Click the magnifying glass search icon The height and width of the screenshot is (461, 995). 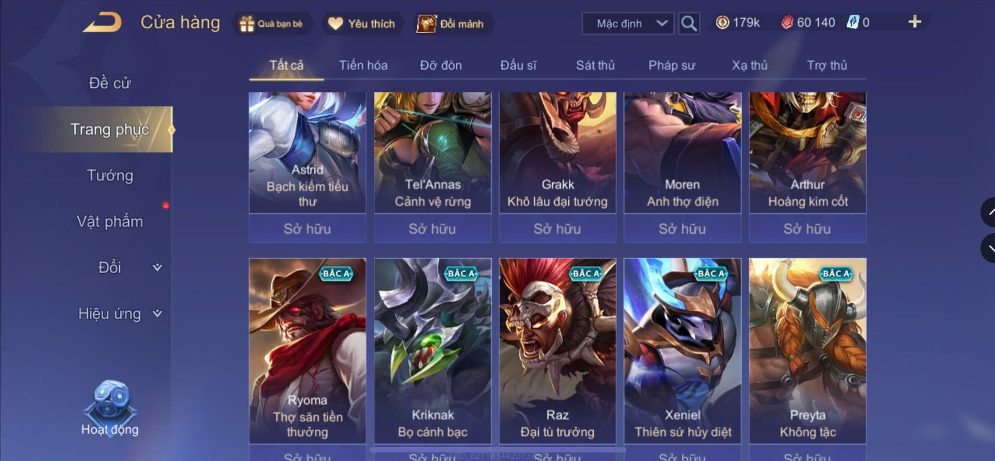click(689, 24)
